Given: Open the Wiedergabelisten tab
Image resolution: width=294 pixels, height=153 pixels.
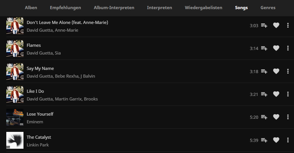Looking at the screenshot, I should 204,8.
